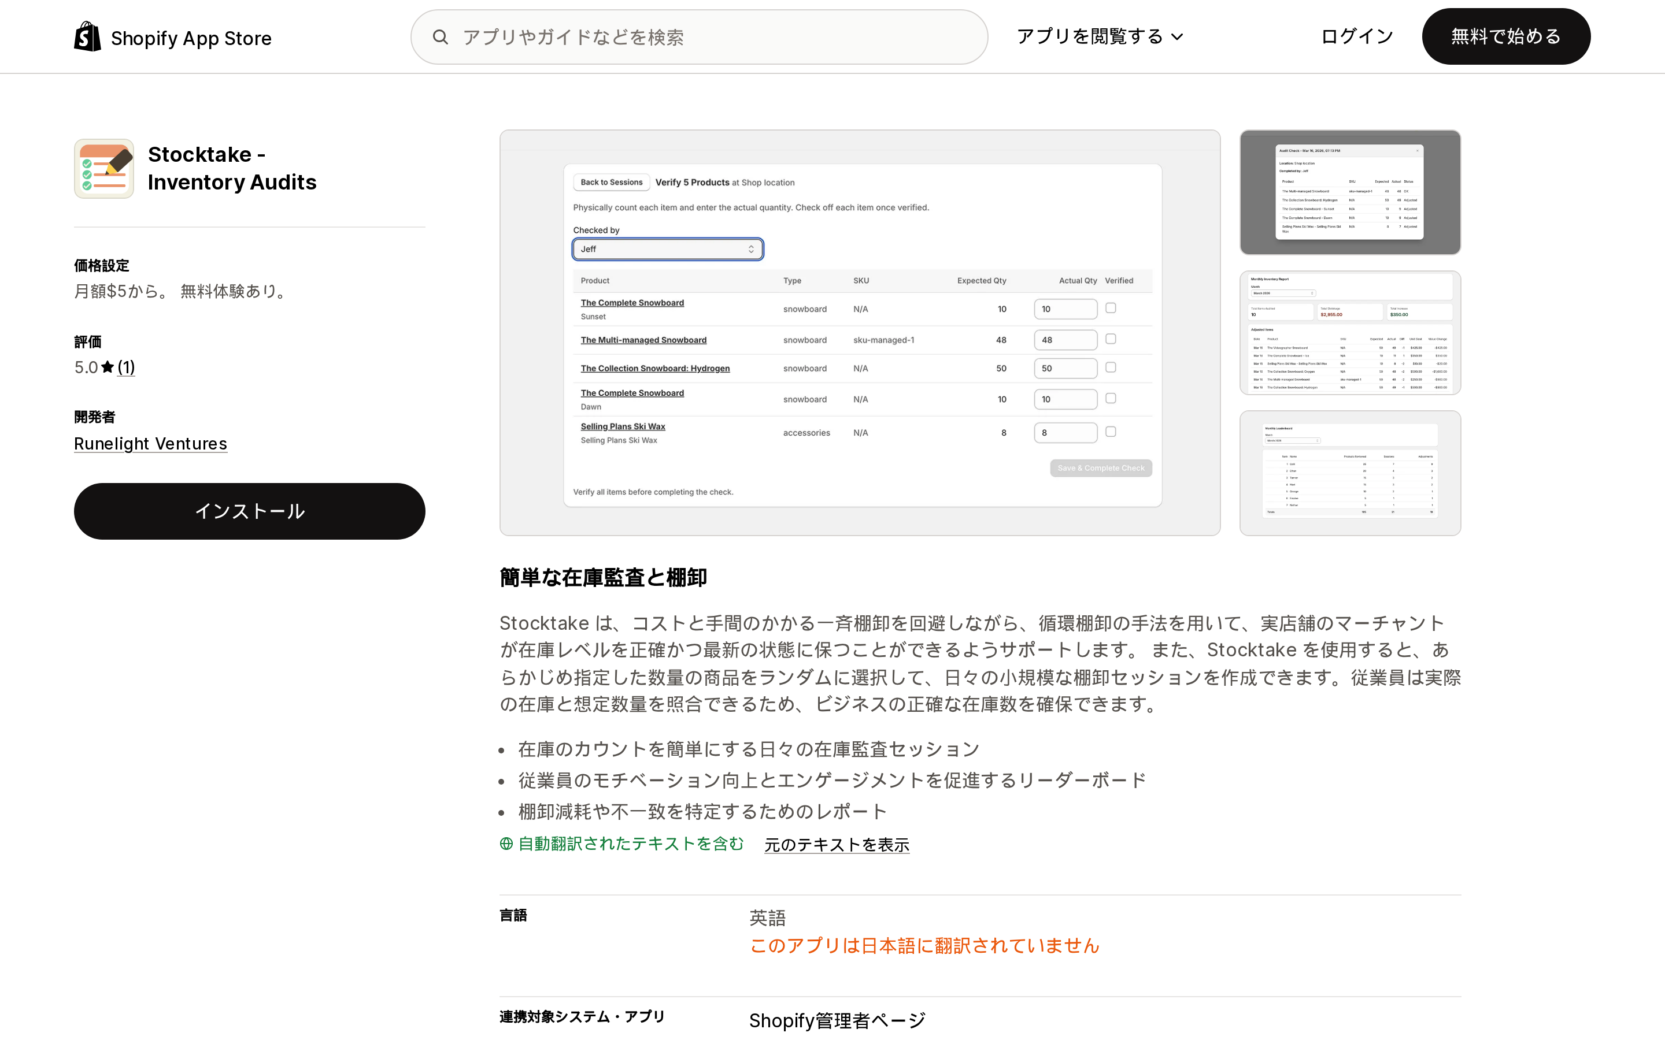
Task: Show original text via 元のテキストを表示
Action: pos(837,844)
